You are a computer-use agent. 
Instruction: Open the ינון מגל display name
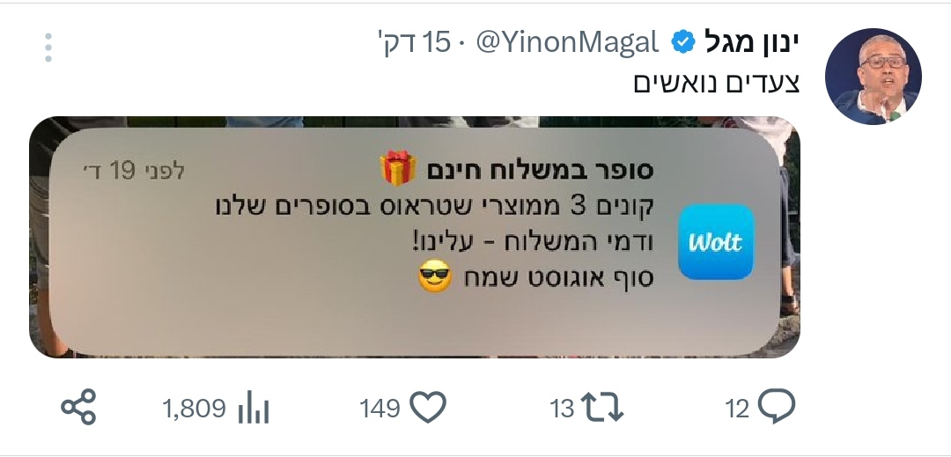click(x=751, y=42)
